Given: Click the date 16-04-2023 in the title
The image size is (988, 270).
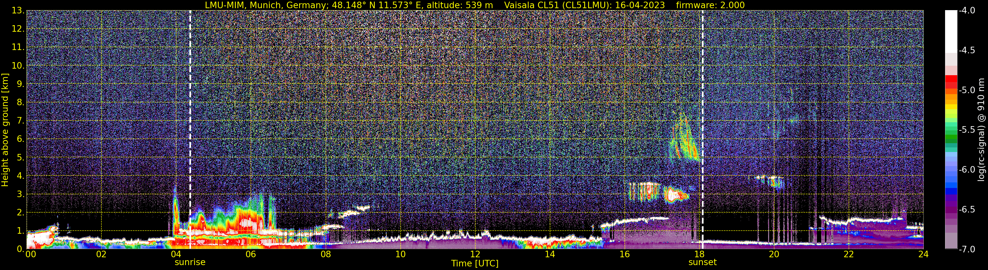Looking at the screenshot, I should click(x=640, y=5).
